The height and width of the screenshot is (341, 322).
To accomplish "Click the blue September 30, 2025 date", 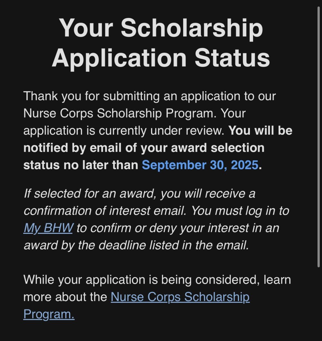I will pyautogui.click(x=200, y=165).
